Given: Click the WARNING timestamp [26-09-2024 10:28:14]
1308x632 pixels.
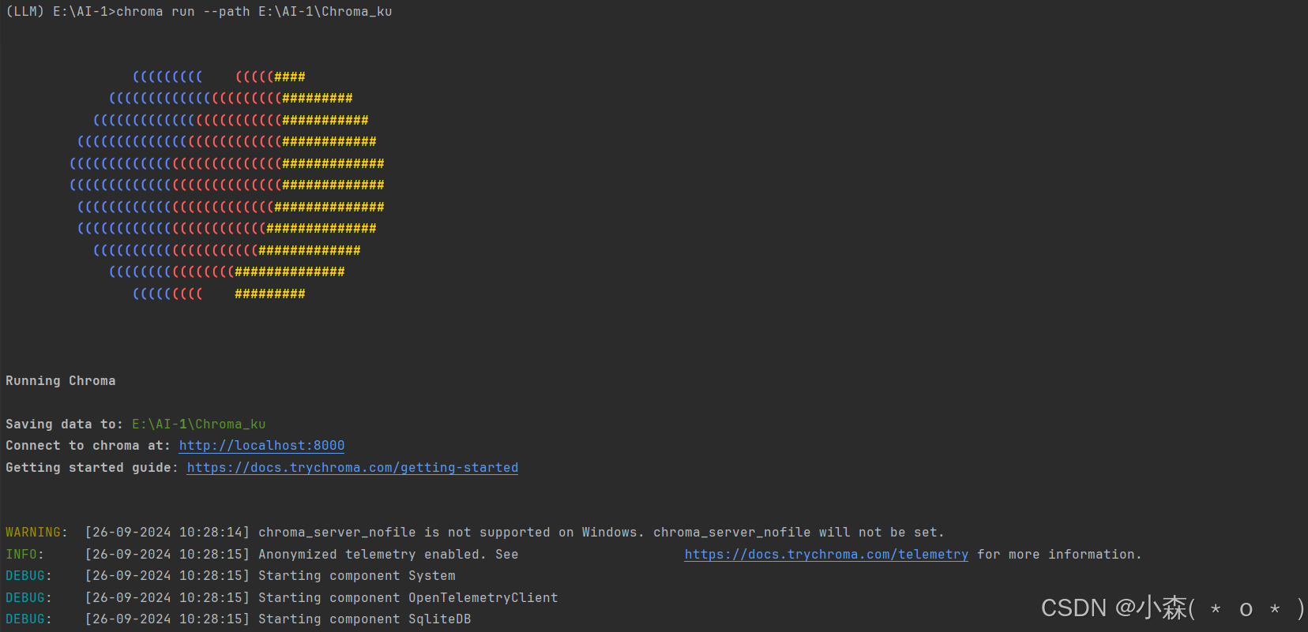Looking at the screenshot, I should (x=167, y=533).
